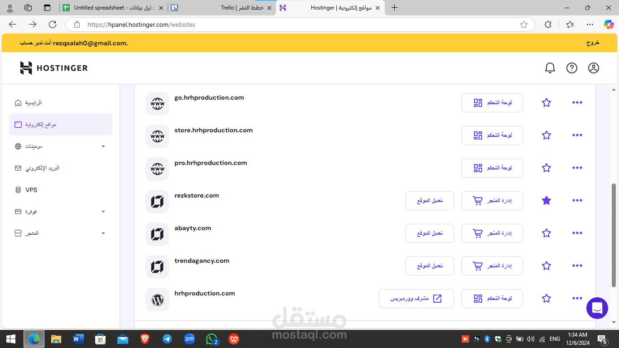This screenshot has height=348, width=619.
Task: Add this page to browser favorites
Action: 524,24
